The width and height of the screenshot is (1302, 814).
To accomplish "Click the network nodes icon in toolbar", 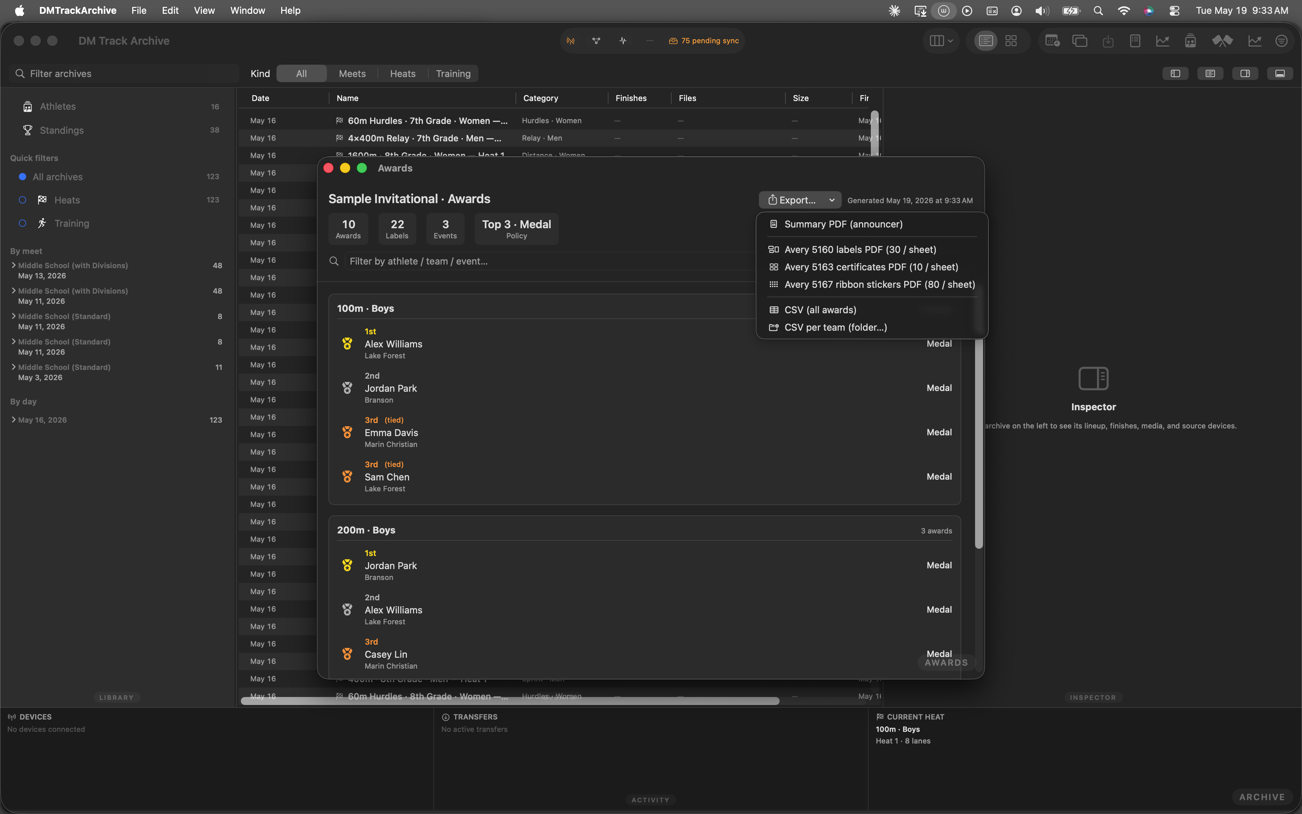I will click(596, 41).
